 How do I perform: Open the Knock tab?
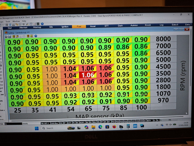pyautogui.click(x=148, y=25)
